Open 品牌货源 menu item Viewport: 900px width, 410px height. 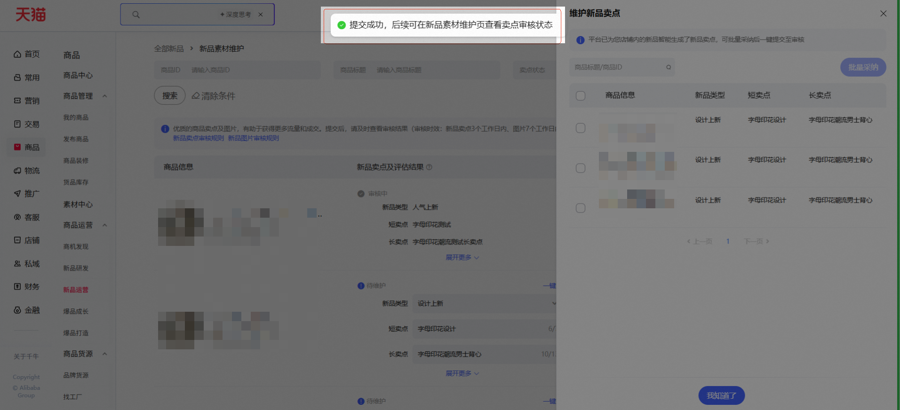(x=76, y=375)
